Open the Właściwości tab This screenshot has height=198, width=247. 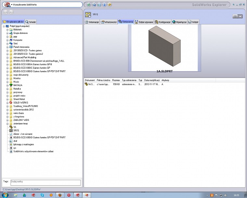pyautogui.click(x=109, y=22)
